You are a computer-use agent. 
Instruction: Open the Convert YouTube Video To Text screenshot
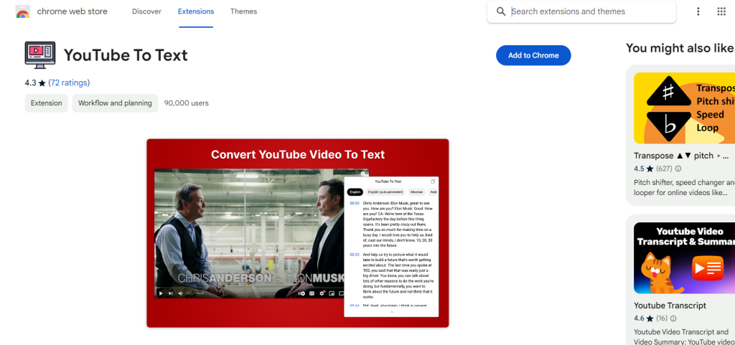point(298,233)
